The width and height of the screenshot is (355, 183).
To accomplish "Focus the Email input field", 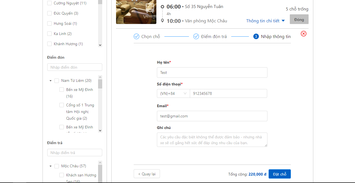I will pos(212,116).
